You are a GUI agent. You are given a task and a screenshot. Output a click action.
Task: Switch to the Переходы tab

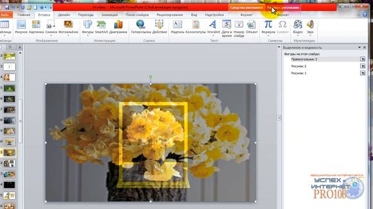(x=86, y=15)
